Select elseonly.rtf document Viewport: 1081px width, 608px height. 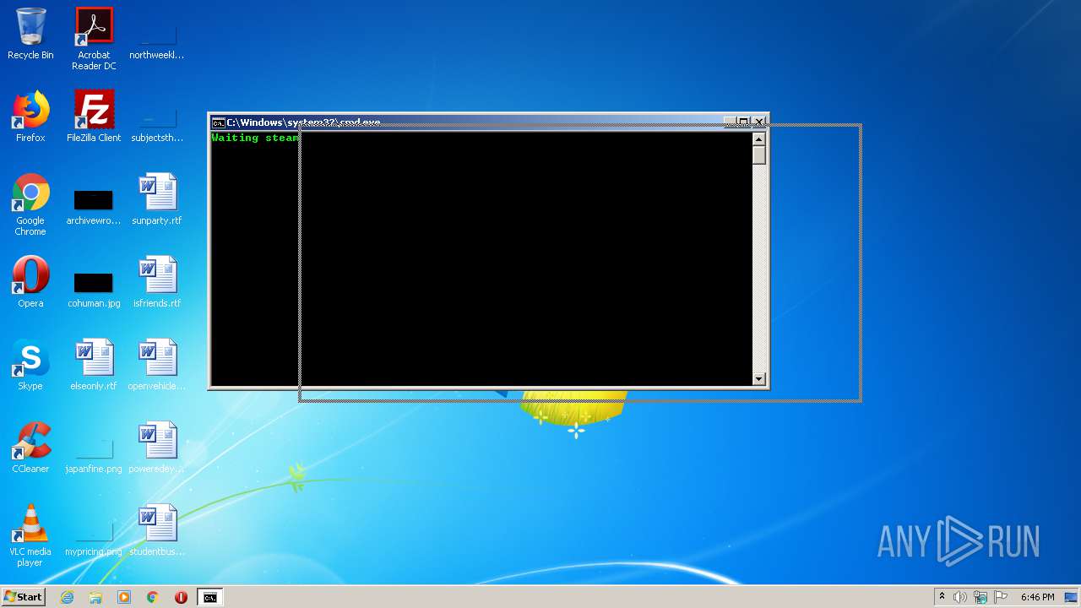click(94, 365)
